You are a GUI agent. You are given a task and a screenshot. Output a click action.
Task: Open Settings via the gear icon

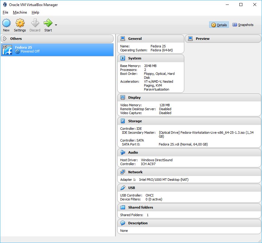20,23
